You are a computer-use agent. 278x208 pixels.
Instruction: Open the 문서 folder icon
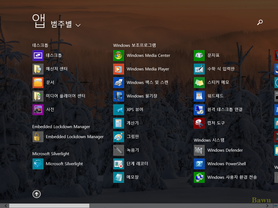[38, 82]
